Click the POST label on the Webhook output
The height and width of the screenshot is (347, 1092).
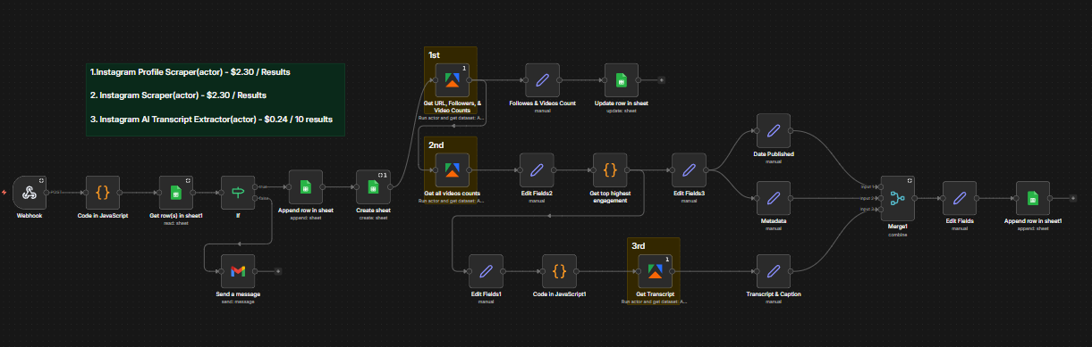[55, 192]
